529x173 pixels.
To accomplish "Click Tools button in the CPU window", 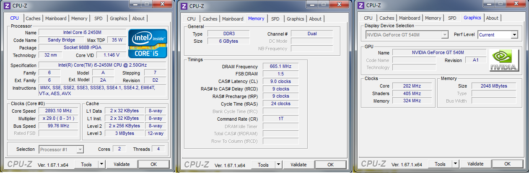I will [x=86, y=164].
